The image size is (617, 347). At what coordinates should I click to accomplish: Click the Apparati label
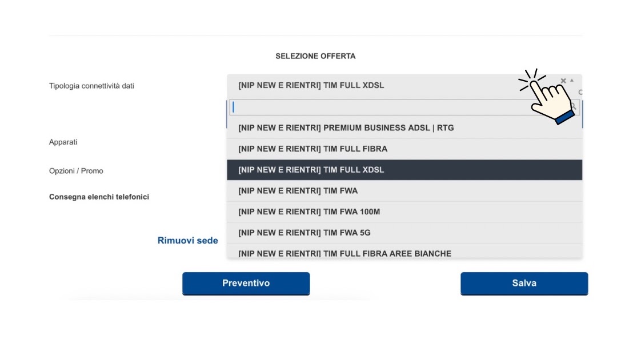(63, 142)
